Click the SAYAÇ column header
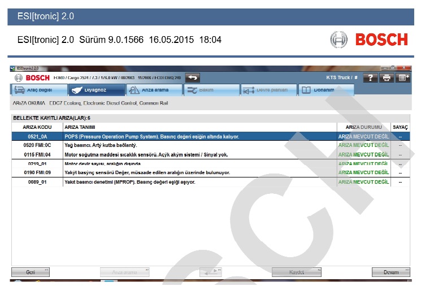421x286 pixels. [400, 127]
